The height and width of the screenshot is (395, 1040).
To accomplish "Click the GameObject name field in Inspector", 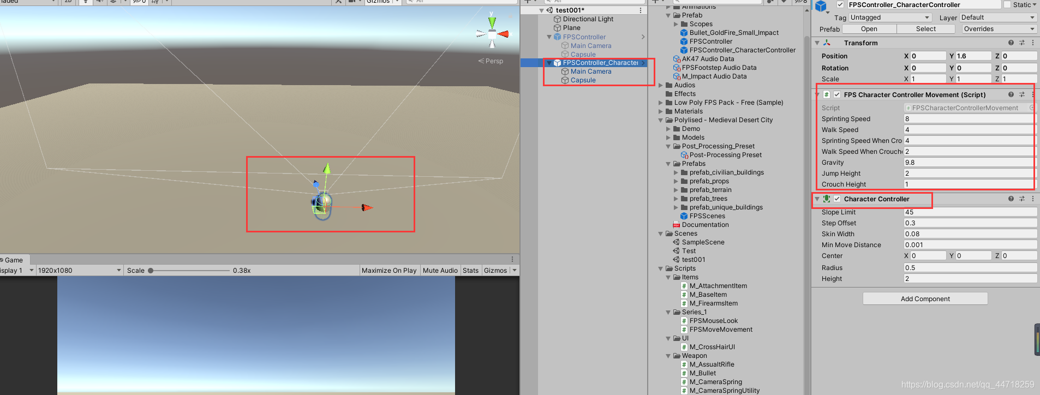I will pos(923,4).
